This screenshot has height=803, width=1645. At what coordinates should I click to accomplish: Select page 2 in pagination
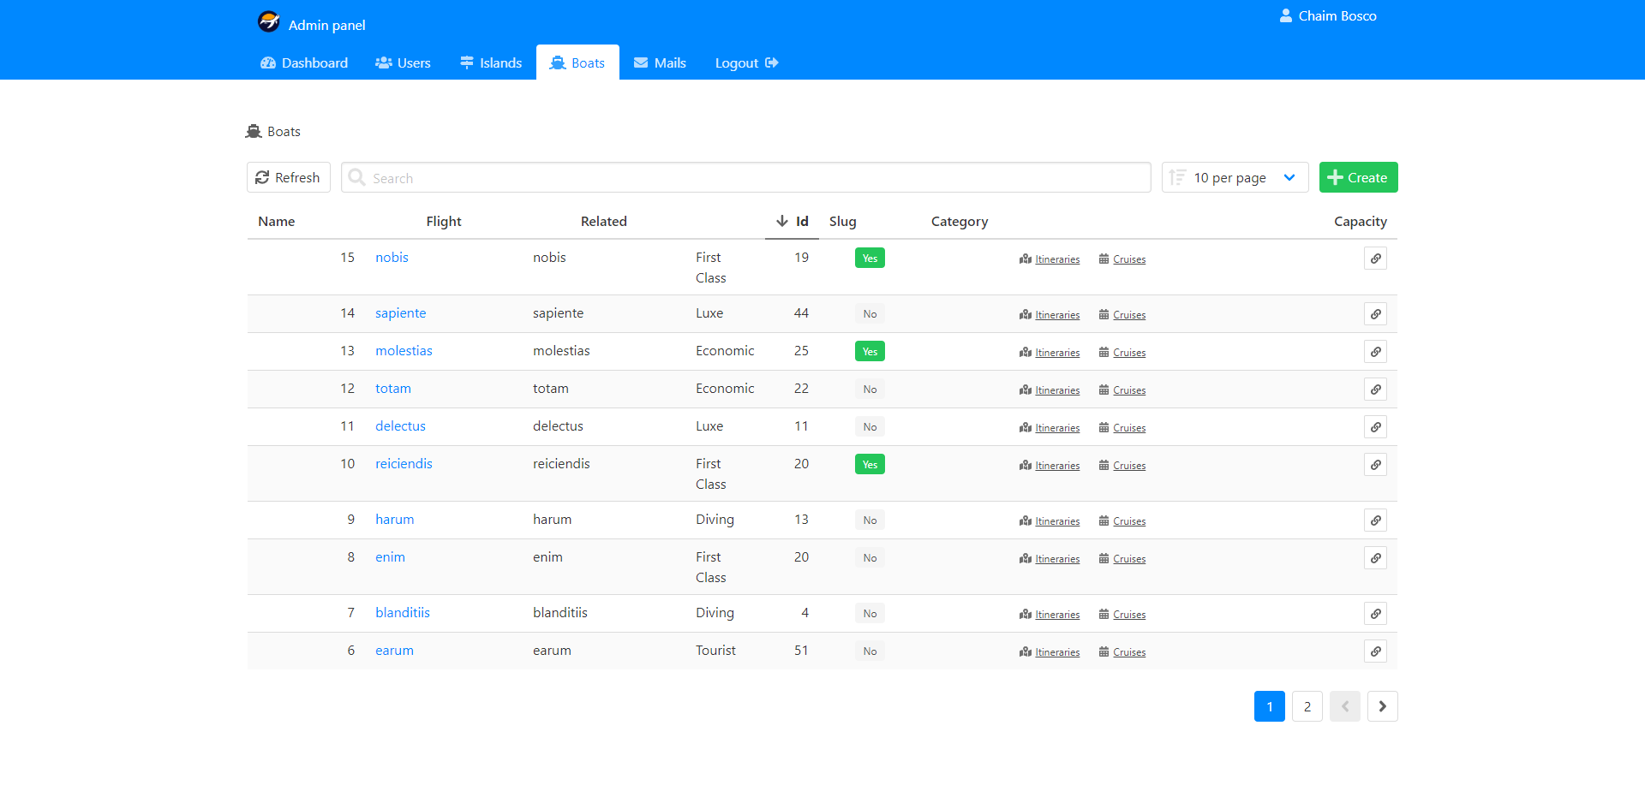[1307, 706]
